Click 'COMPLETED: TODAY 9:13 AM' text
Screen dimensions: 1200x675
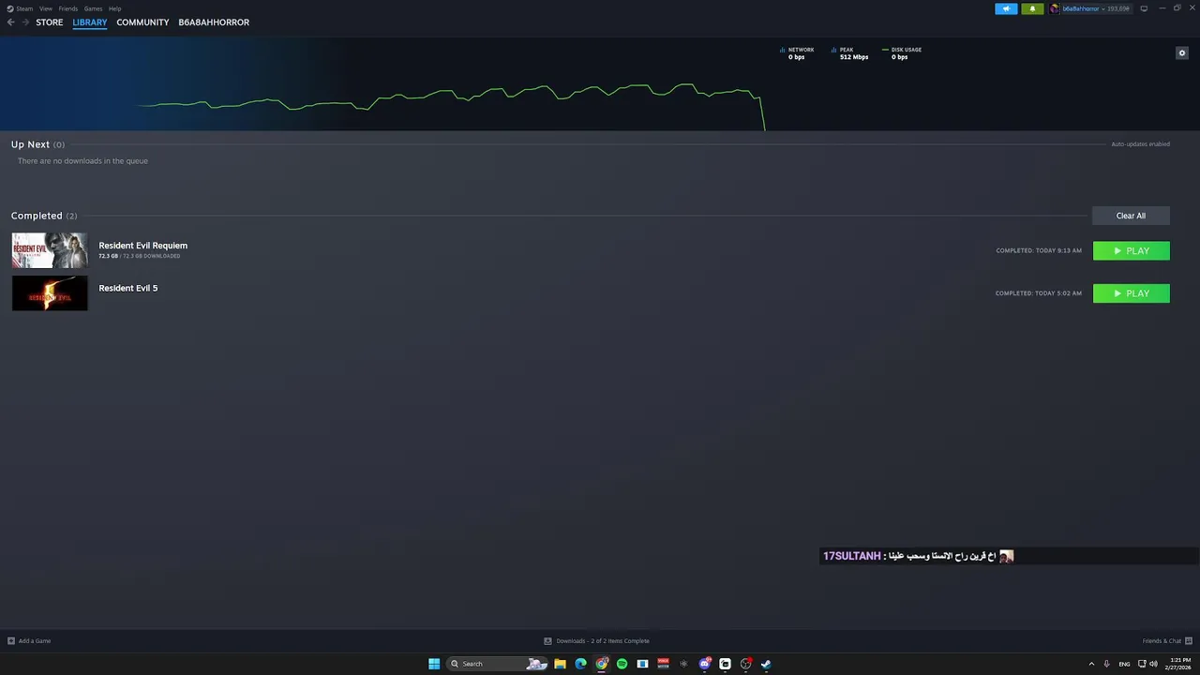click(1038, 250)
